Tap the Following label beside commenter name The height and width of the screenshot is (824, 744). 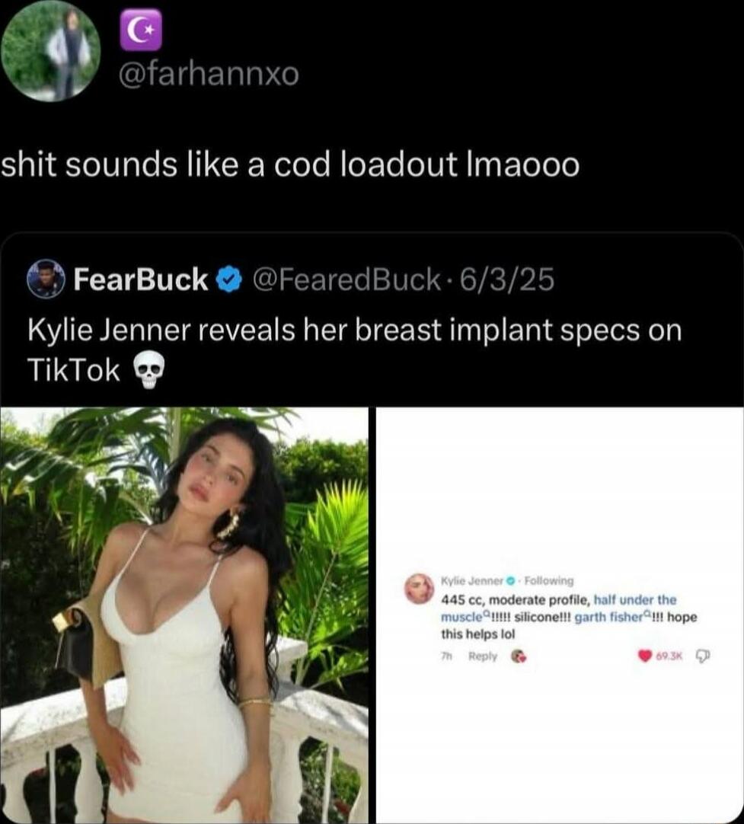click(x=549, y=581)
